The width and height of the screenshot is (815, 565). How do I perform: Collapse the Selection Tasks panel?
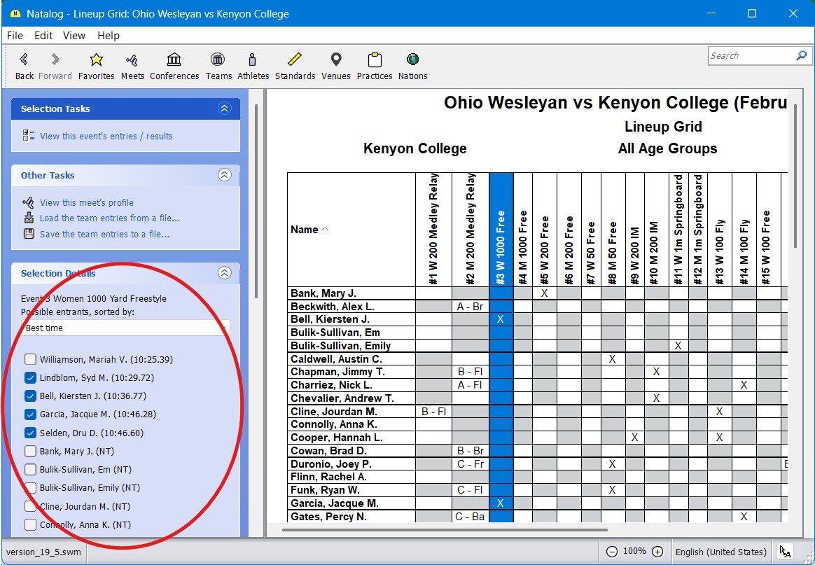(224, 109)
